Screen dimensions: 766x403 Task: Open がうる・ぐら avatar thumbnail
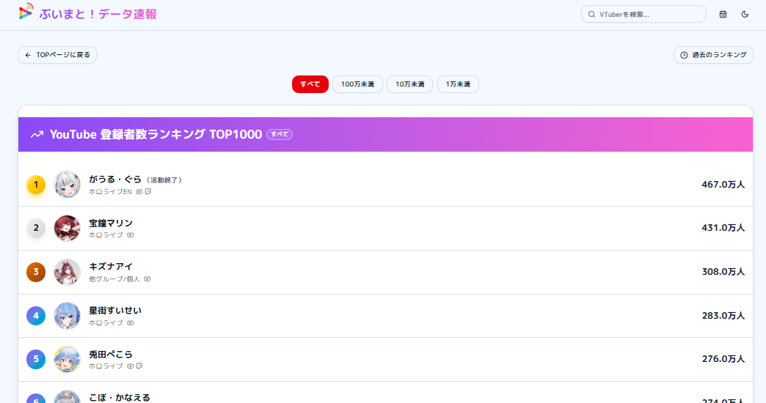click(x=67, y=185)
